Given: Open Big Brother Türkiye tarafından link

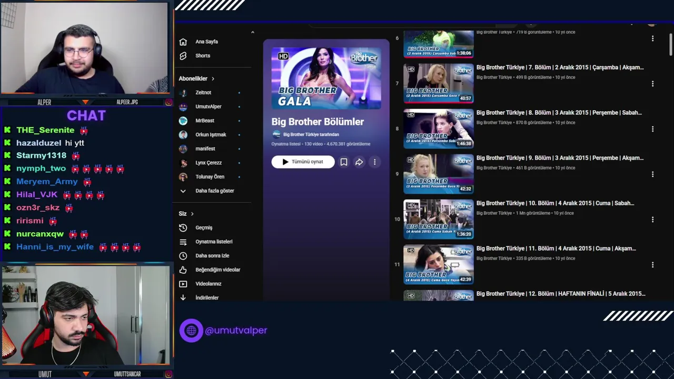Looking at the screenshot, I should click(311, 134).
